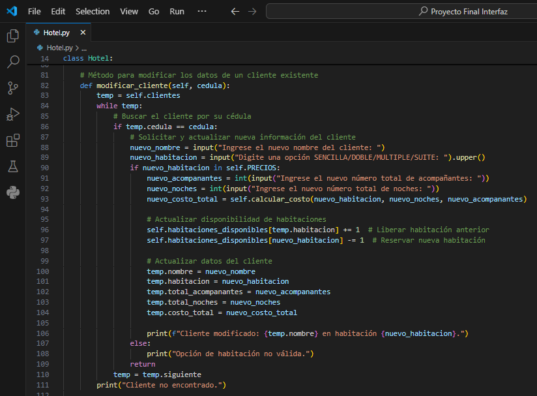Select the Hotel.py editor tab

click(57, 32)
